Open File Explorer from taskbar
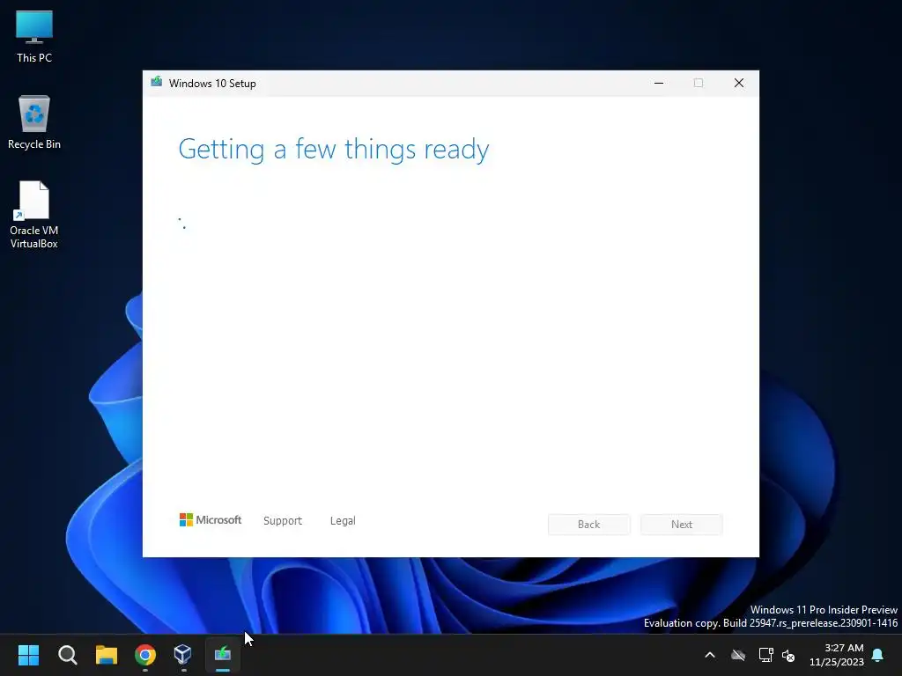 coord(107,655)
